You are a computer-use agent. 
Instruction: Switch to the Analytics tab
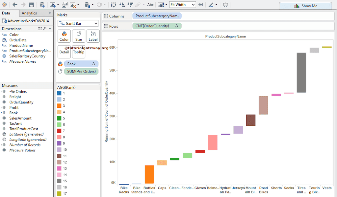click(x=29, y=13)
